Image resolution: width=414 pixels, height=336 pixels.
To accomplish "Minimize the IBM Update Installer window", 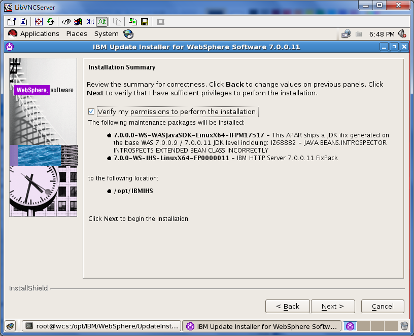I will coord(384,47).
